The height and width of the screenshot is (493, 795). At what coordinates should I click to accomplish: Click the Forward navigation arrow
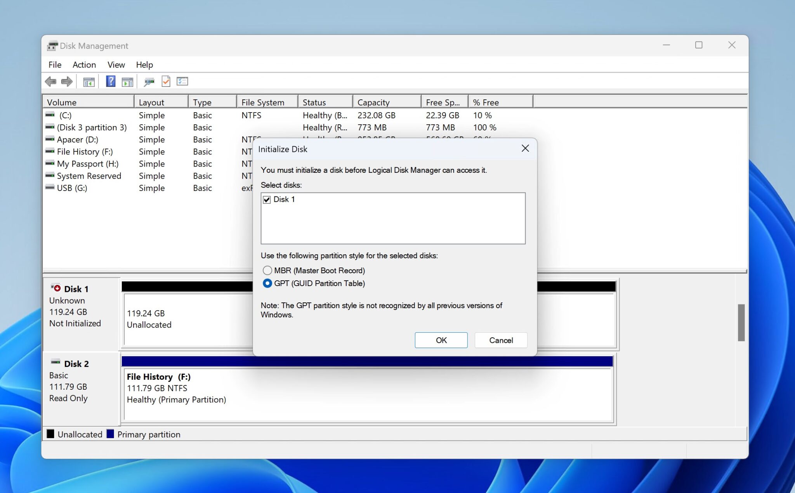pos(67,81)
